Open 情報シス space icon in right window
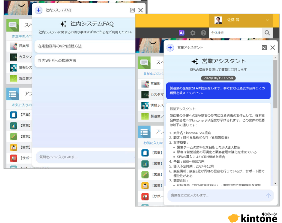 tap(145, 106)
